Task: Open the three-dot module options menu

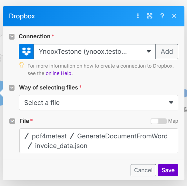Action: tap(138, 16)
